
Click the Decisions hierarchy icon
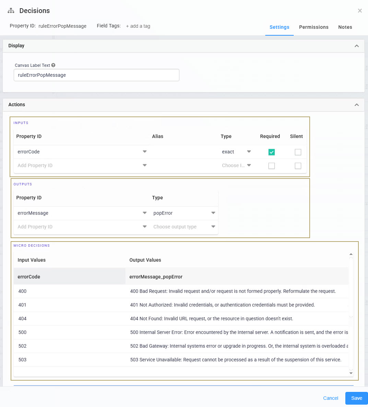point(11,11)
